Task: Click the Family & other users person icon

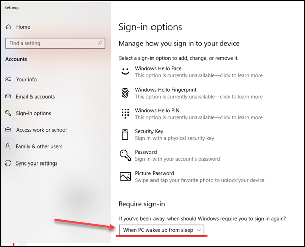Action: point(8,146)
